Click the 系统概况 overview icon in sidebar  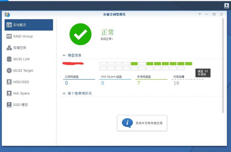tap(9, 25)
